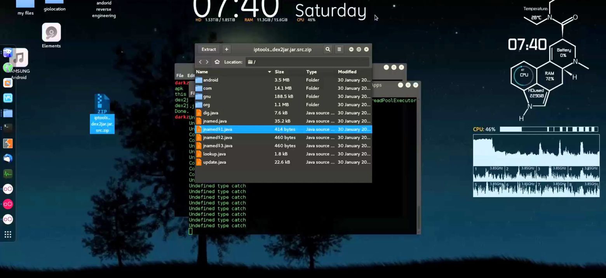
Task: Click the Location path input field
Action: [x=307, y=62]
